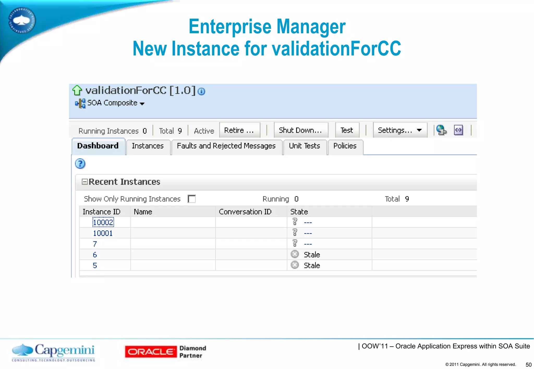Screen dimensions: 534x369
Task: Click the SOA Composite icon
Action: (80, 103)
